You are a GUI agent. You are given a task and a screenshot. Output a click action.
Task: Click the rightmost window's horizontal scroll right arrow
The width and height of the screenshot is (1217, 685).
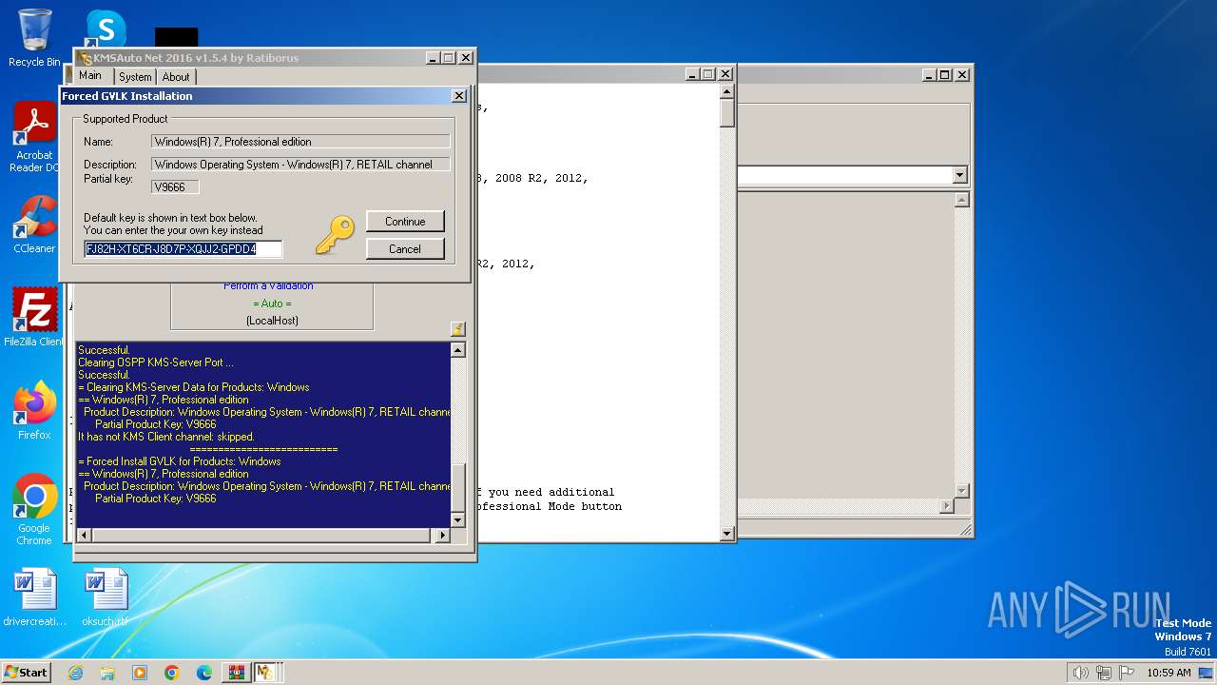coord(946,506)
